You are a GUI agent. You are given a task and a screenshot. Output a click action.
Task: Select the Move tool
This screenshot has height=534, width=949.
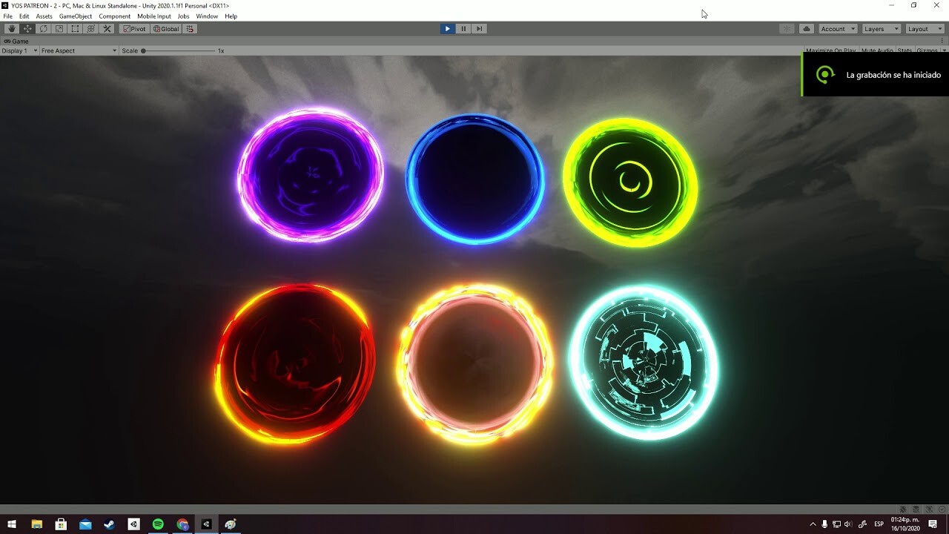pos(26,28)
